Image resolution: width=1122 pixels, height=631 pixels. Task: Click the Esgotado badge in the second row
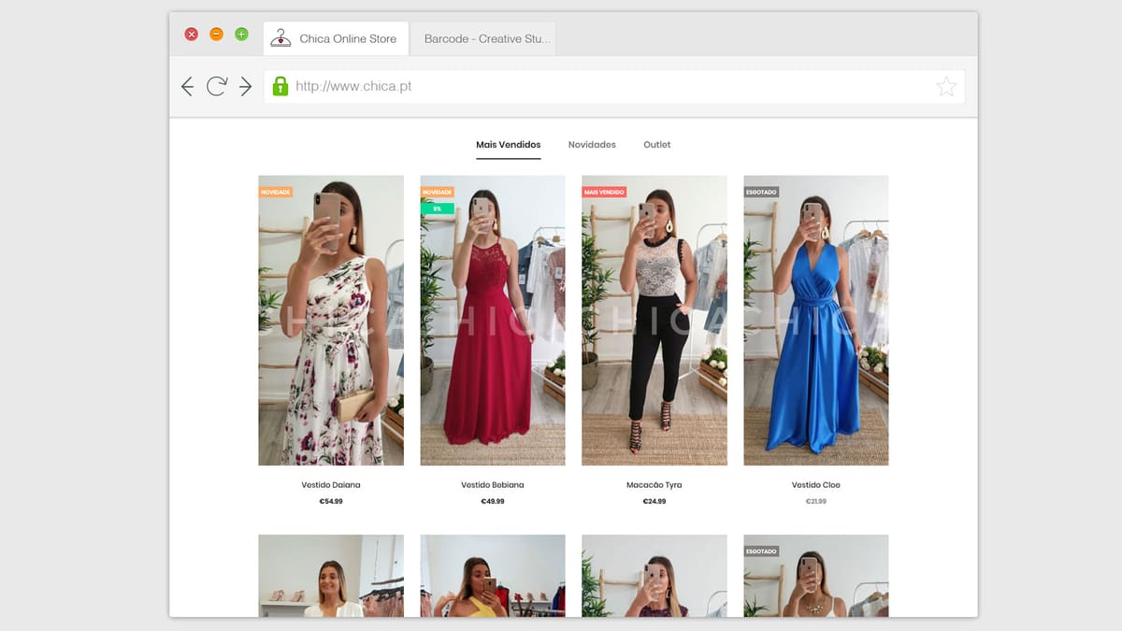click(762, 552)
